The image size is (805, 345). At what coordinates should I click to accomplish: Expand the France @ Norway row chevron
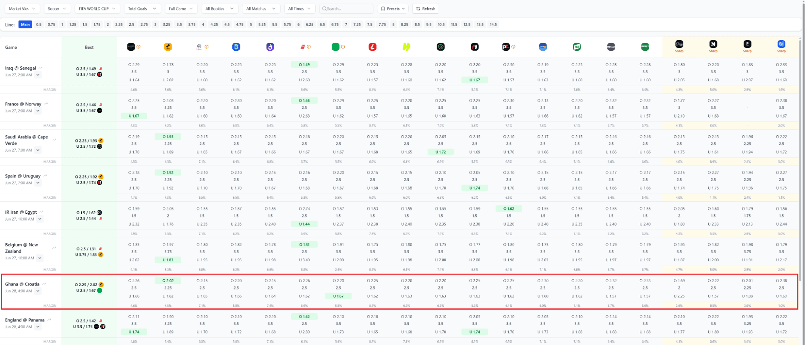pos(38,111)
